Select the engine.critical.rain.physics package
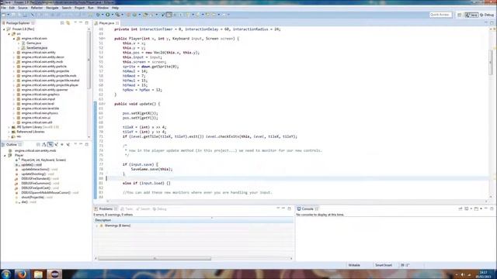This screenshot has width=497, height=279. (40, 113)
